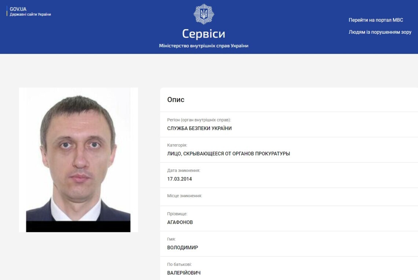The height and width of the screenshot is (280, 418).
Task: Click the surname value АГАФОНОВ
Action: (180, 222)
